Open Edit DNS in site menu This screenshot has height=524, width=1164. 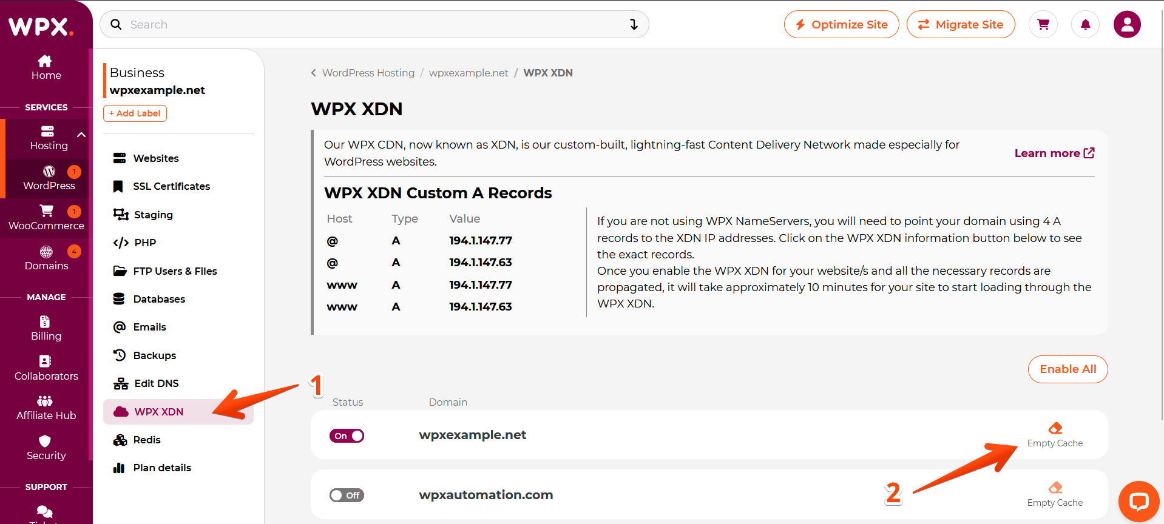[x=156, y=383]
